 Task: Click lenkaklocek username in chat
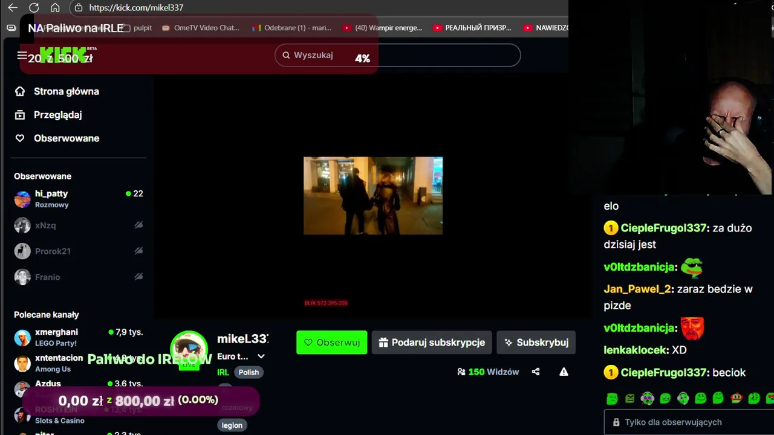click(x=636, y=350)
